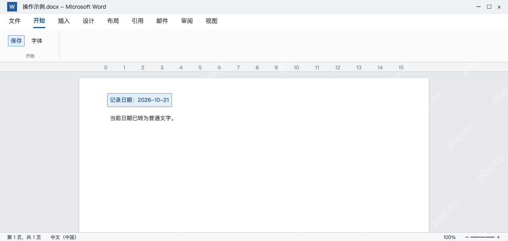Open the 插入 ribbon tab
508x241 pixels.
click(64, 21)
